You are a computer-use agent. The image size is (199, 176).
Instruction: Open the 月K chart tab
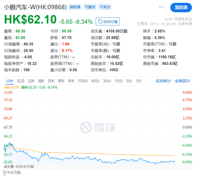51,81
